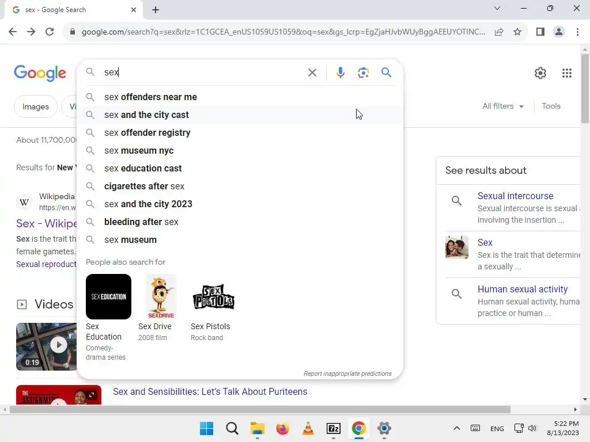Choose suggestion 'cigarettes after sex'

pos(240,186)
